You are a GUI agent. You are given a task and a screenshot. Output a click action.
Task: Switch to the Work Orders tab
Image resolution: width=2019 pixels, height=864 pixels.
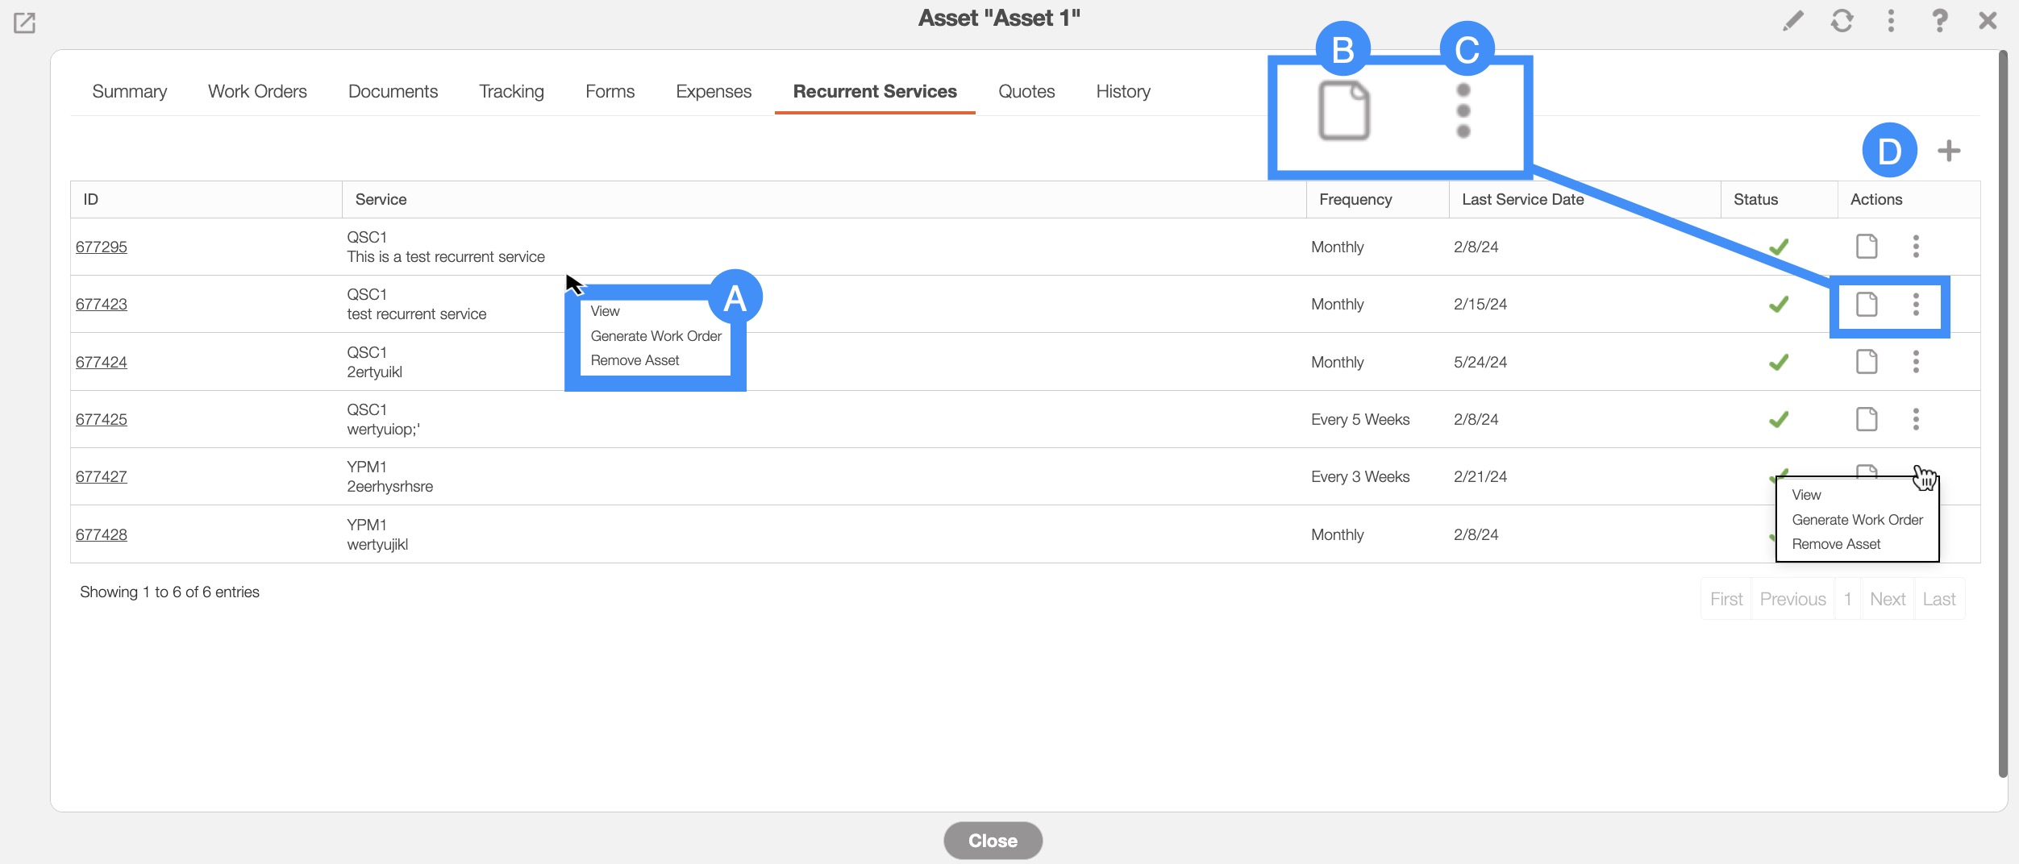tap(257, 92)
